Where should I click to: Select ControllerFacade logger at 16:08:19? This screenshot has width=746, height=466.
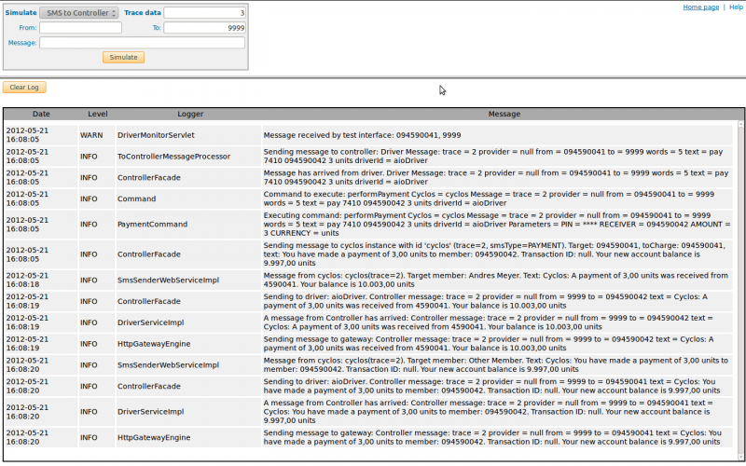[x=149, y=301]
